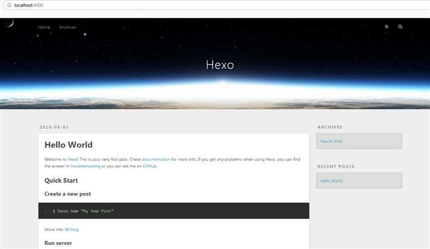Open Hello World in Recent Posts
The width and height of the screenshot is (430, 249).
coord(331,181)
